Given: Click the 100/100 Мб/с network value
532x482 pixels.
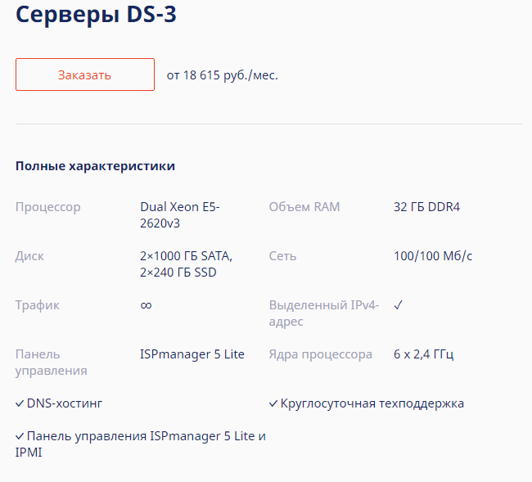Looking at the screenshot, I should click(433, 256).
